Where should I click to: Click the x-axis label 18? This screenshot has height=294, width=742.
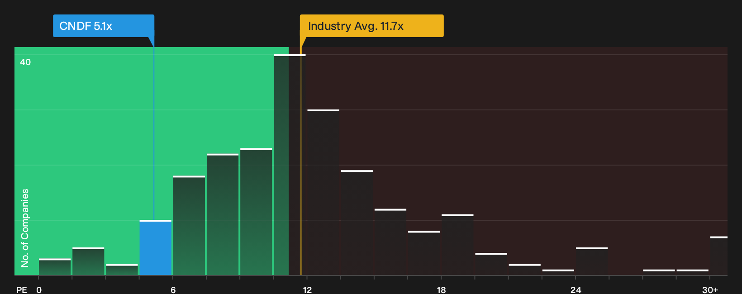(441, 290)
